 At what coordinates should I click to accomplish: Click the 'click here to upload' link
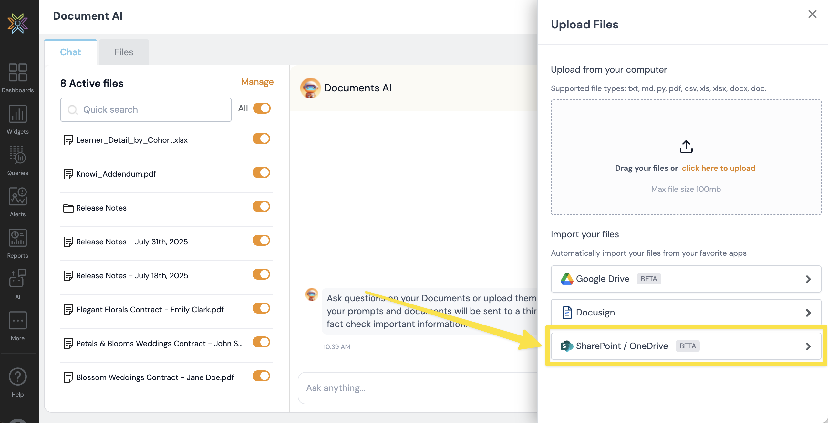point(719,168)
